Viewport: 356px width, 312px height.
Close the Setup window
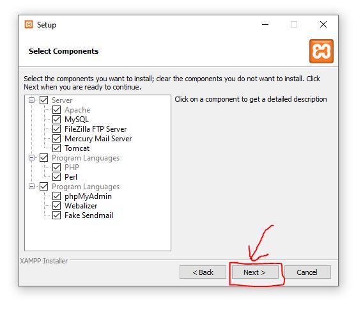323,24
